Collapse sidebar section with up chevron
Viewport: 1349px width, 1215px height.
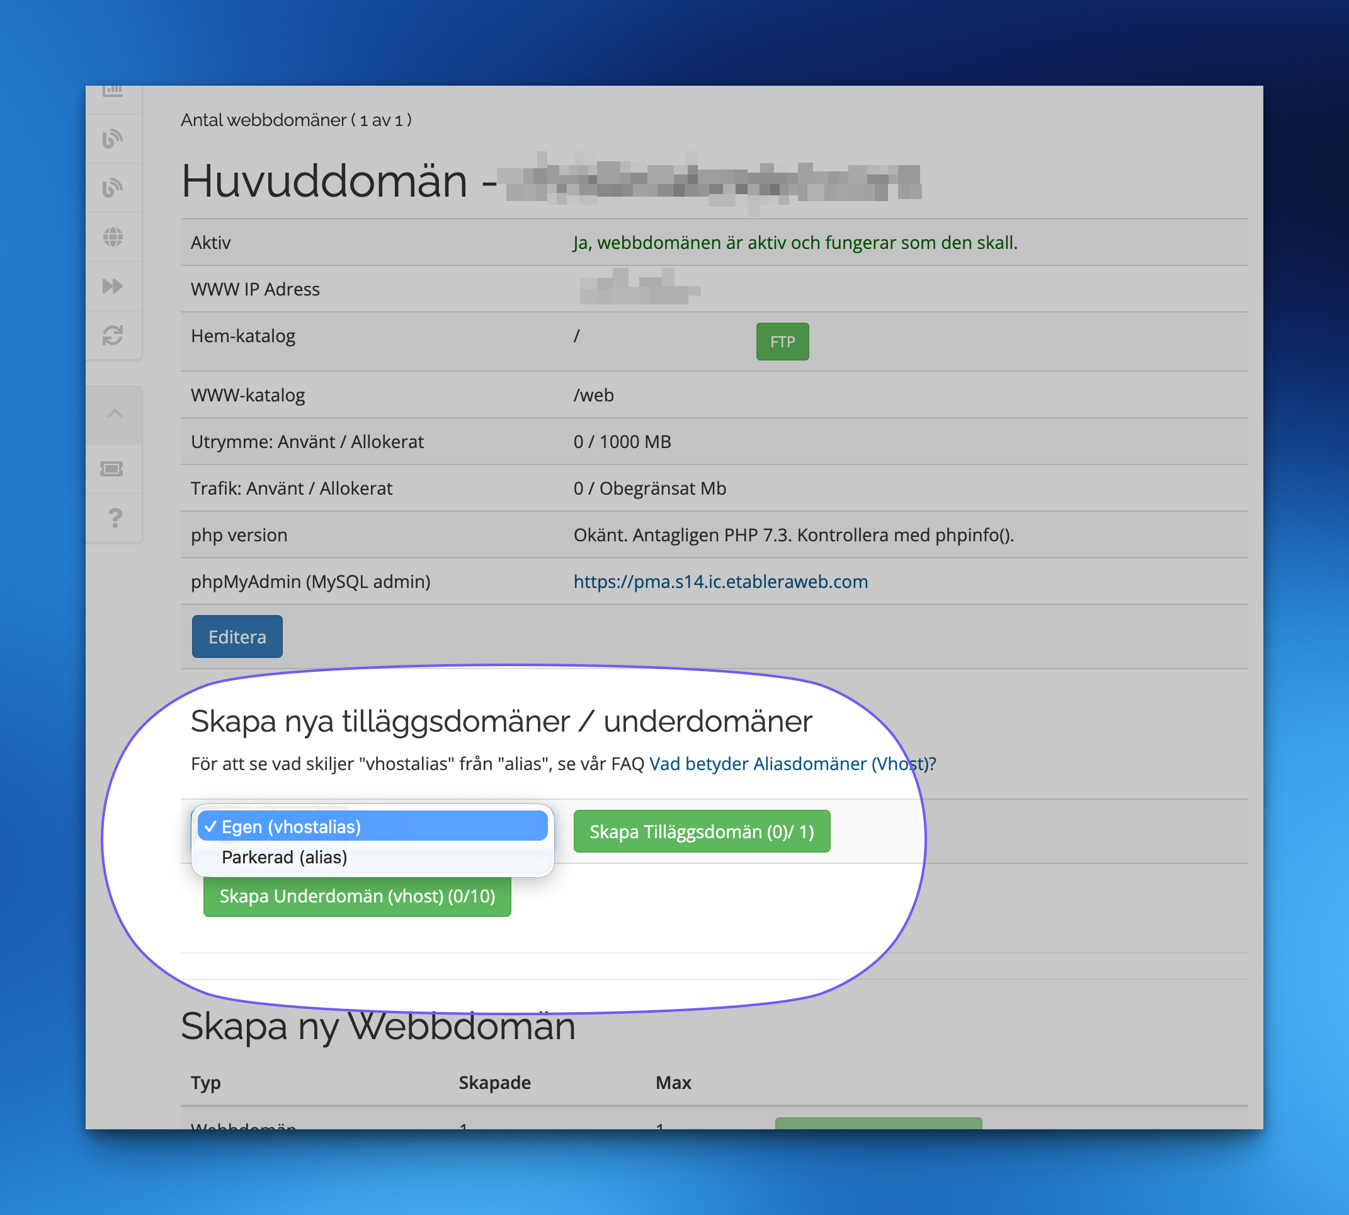click(115, 414)
